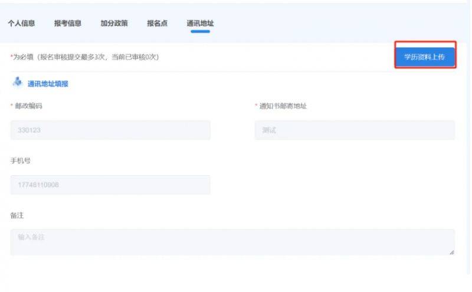The image size is (472, 292).
Task: Click the red asterisk before 通知书邮寄地址
Action: (x=257, y=106)
